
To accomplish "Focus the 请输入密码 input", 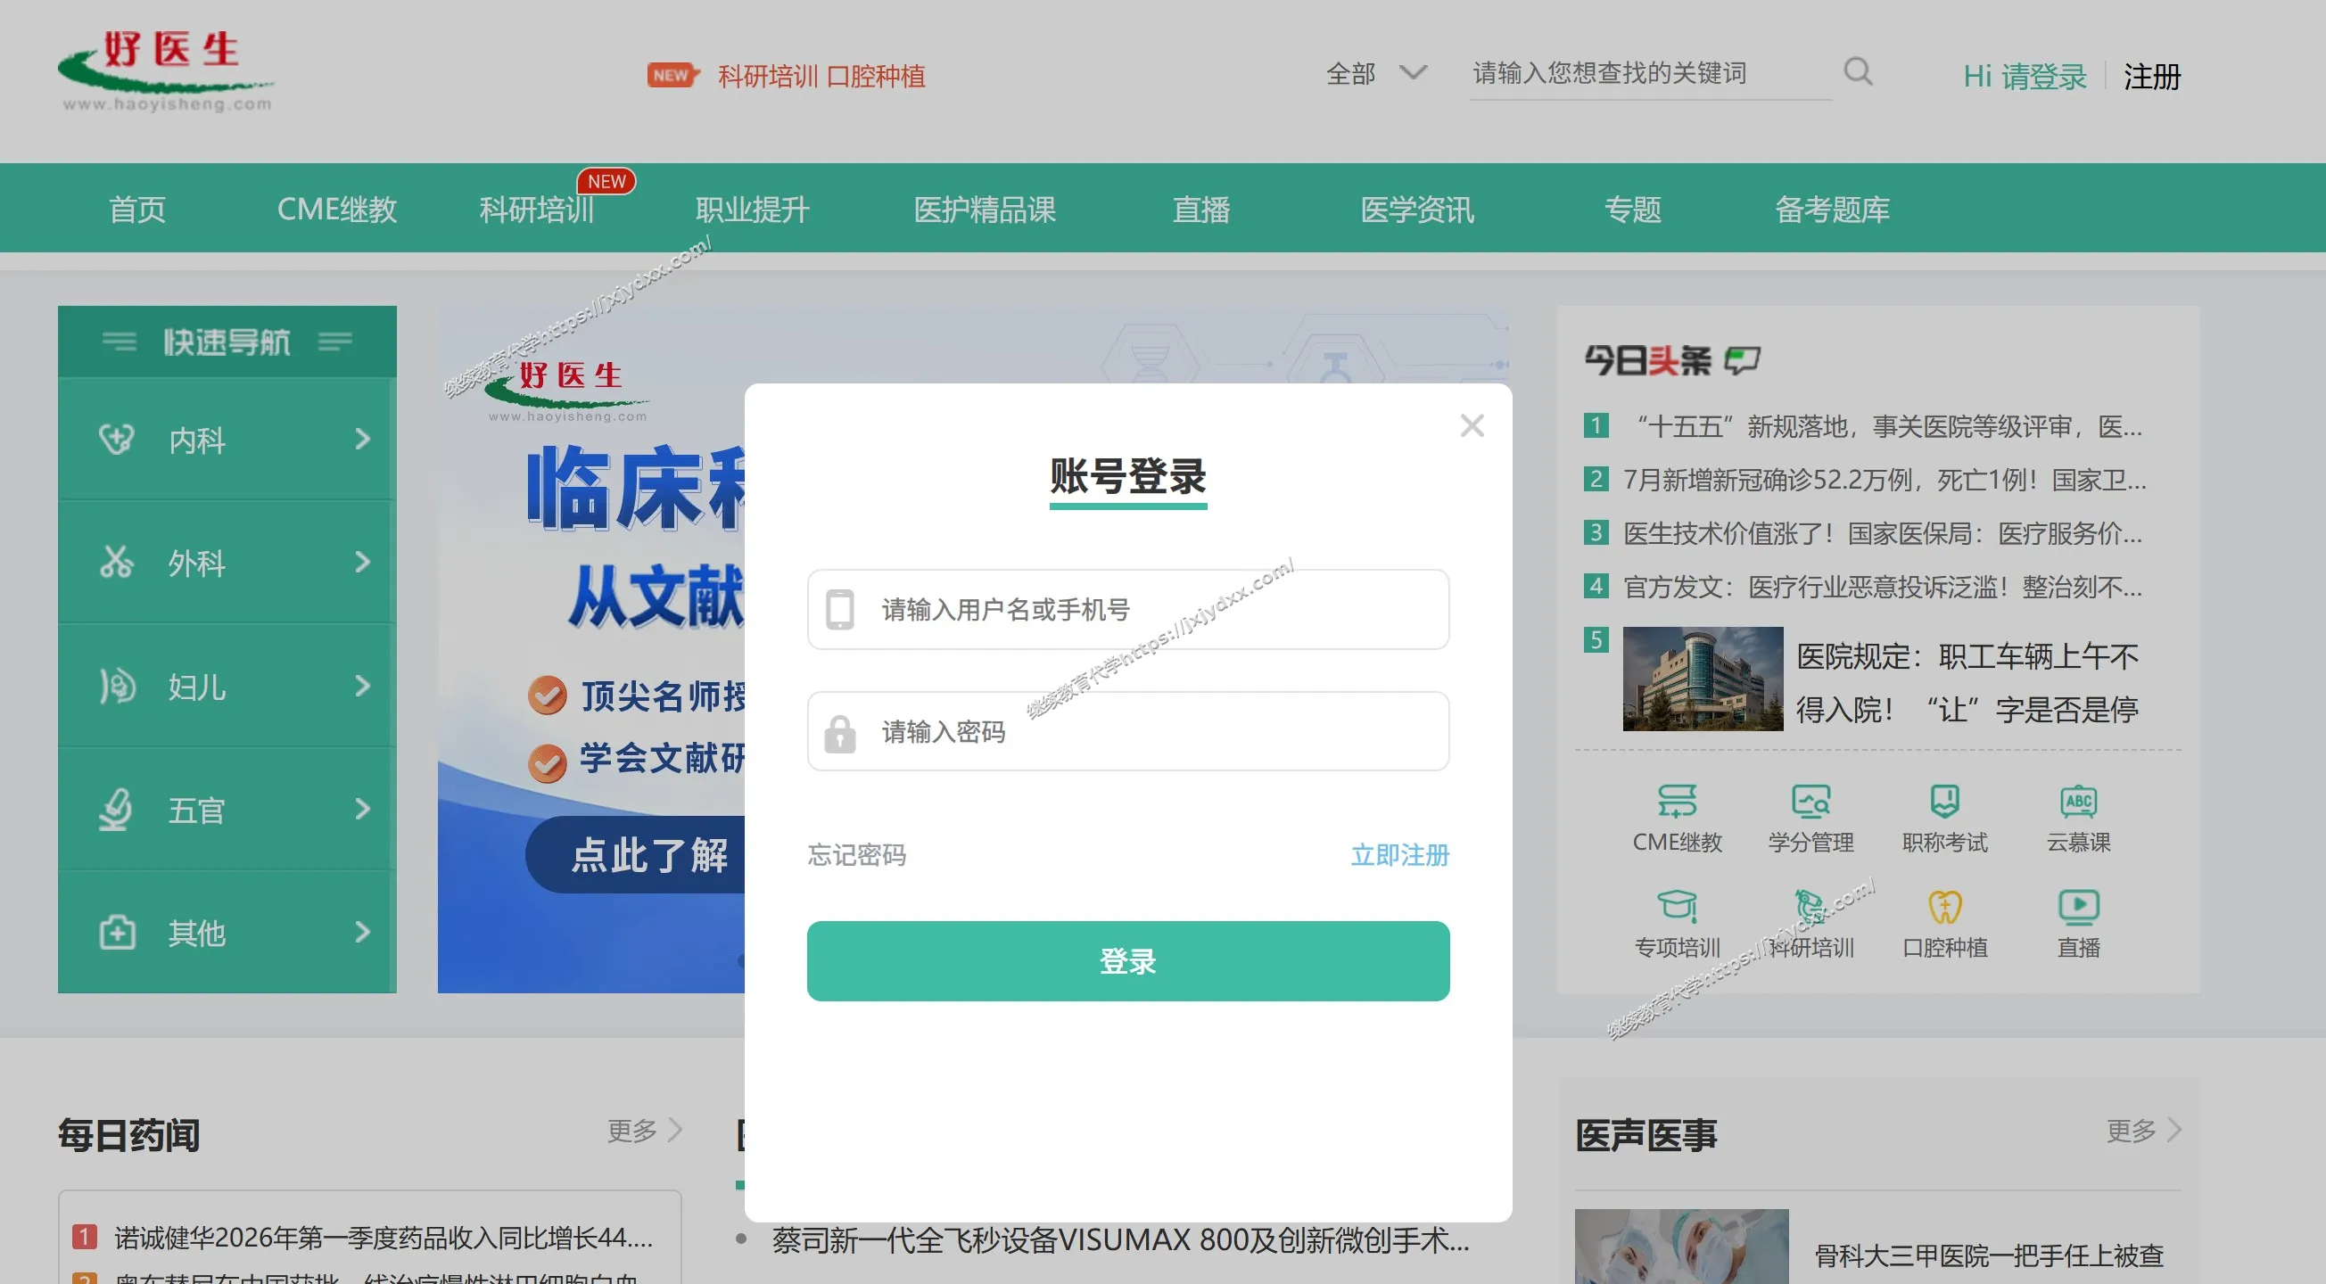I will pyautogui.click(x=1128, y=731).
